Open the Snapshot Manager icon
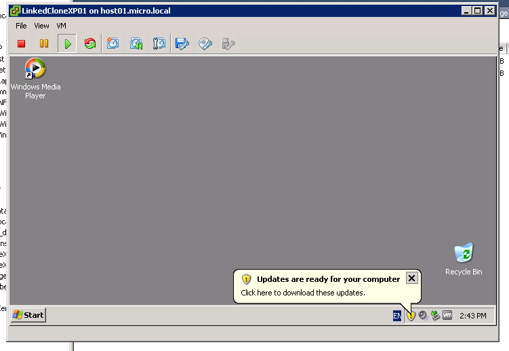This screenshot has width=509, height=351. (159, 43)
